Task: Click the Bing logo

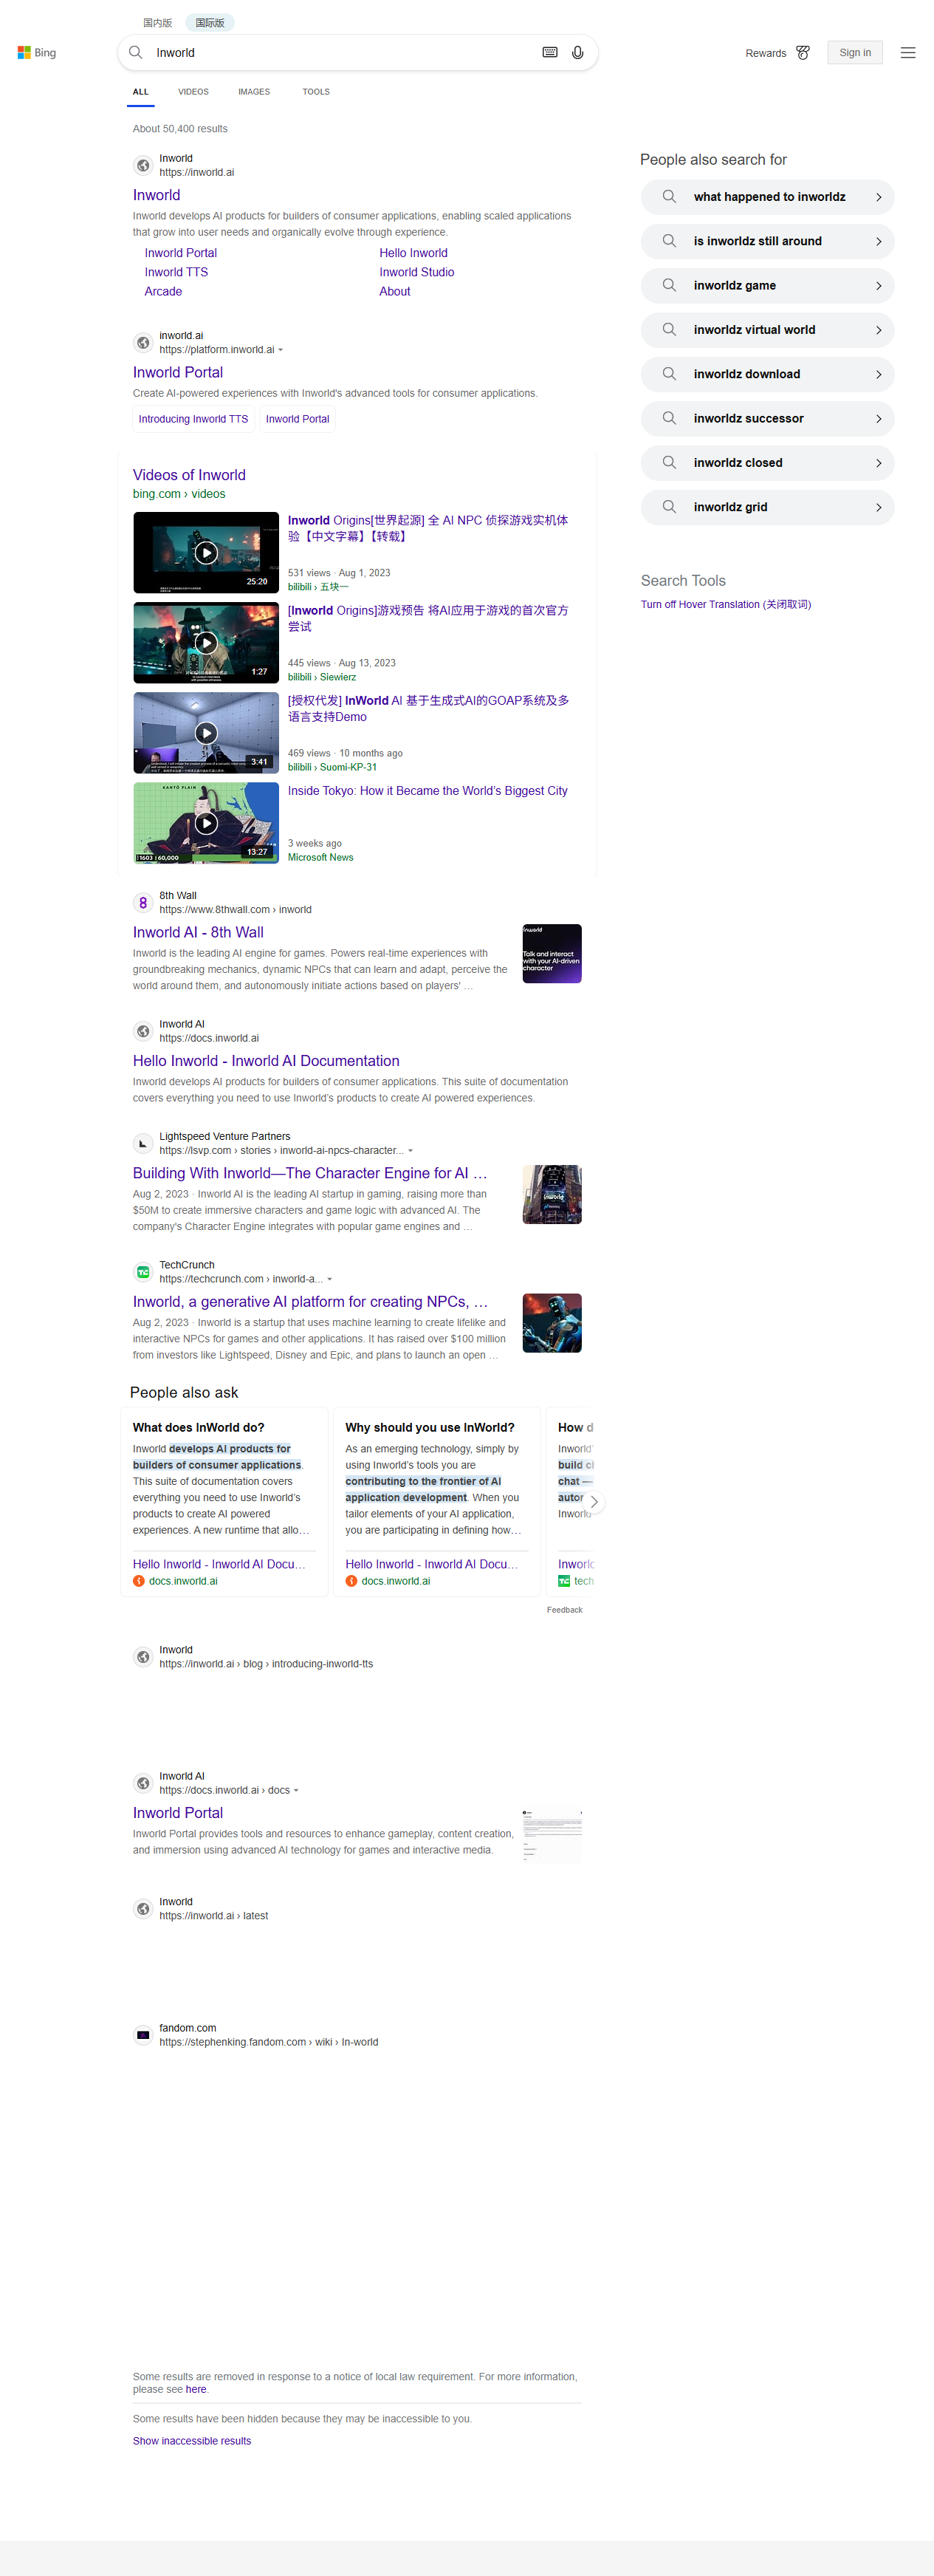Action: (x=37, y=53)
